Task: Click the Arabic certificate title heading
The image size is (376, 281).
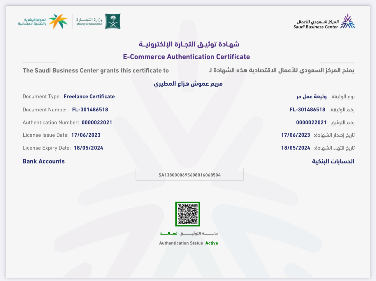Action: (189, 44)
